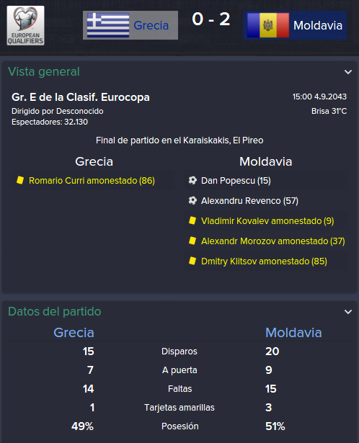Open the Grecia team button in header

click(130, 25)
